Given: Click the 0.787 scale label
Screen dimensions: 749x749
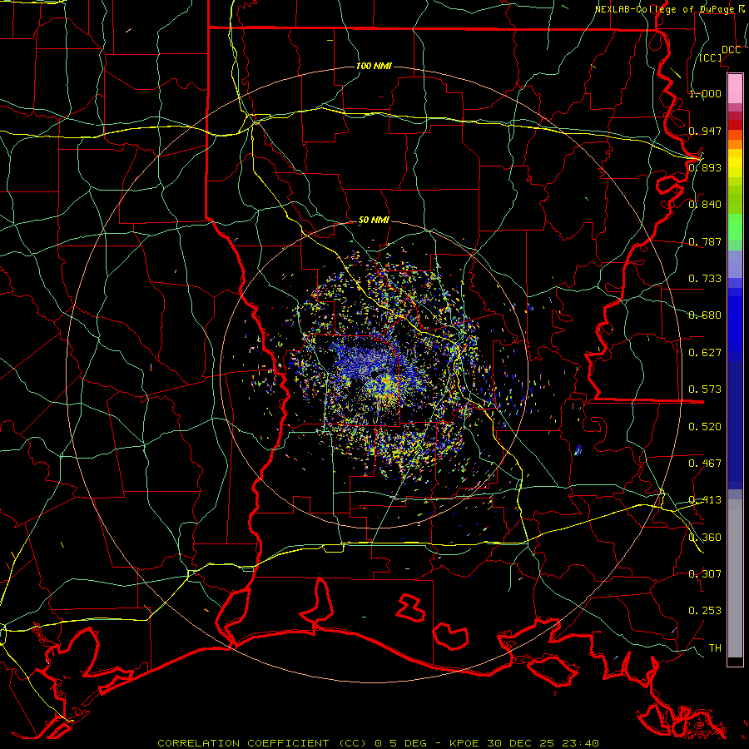Looking at the screenshot, I should pyautogui.click(x=705, y=241).
